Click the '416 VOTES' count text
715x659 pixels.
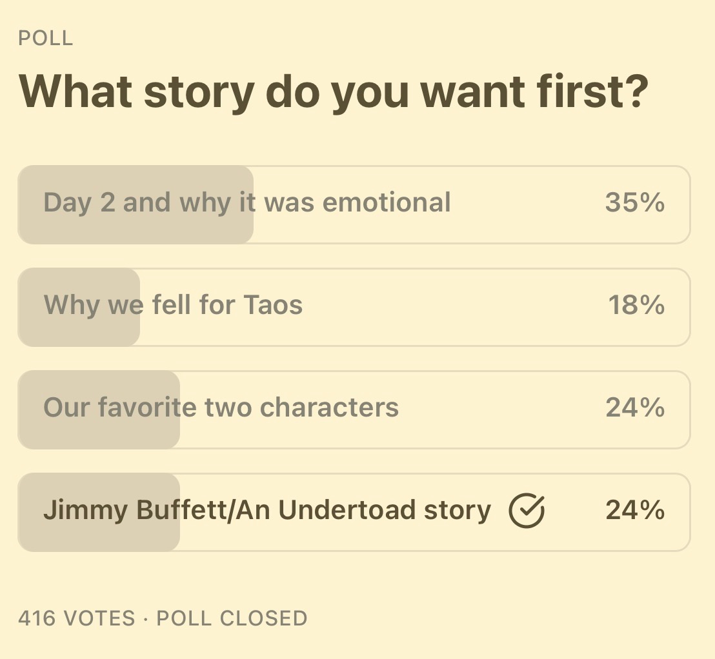pos(77,618)
